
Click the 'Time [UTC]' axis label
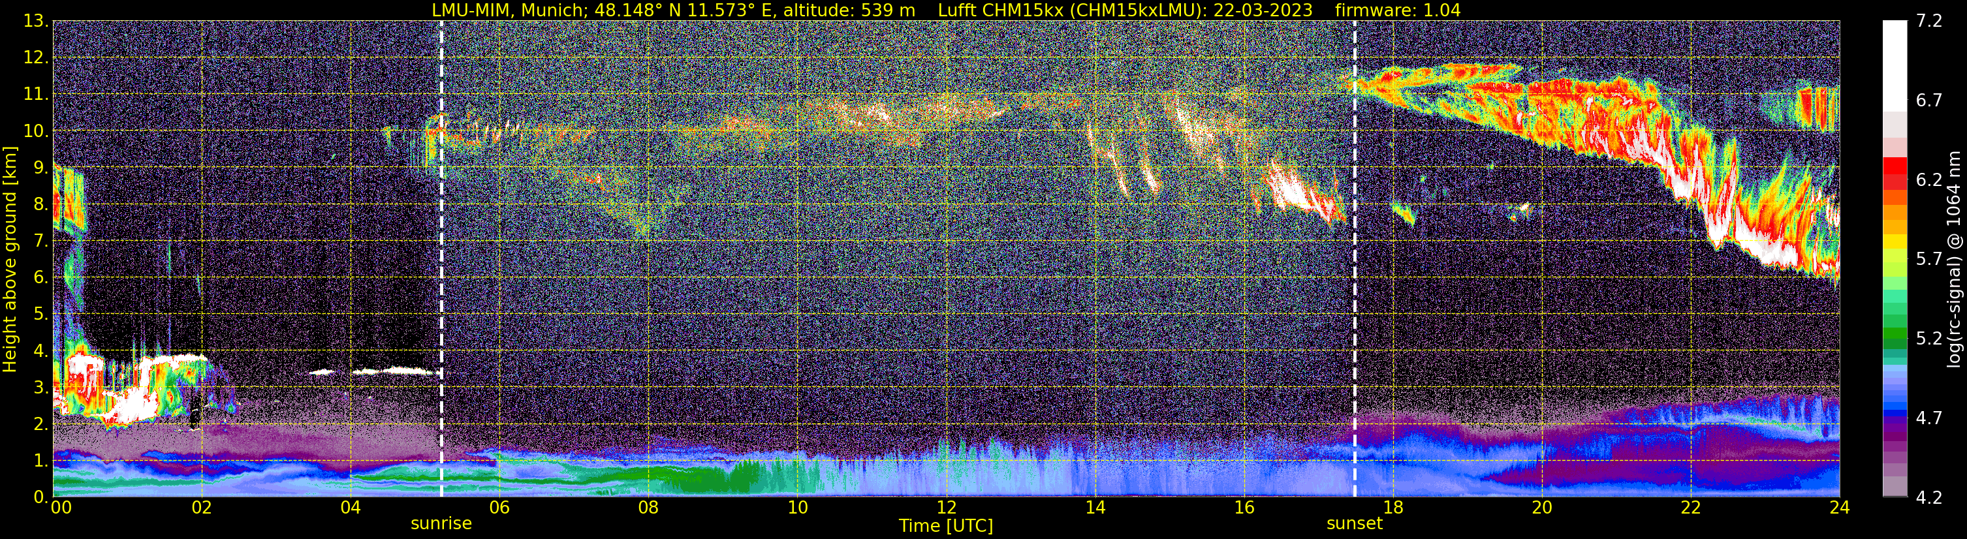click(x=946, y=526)
